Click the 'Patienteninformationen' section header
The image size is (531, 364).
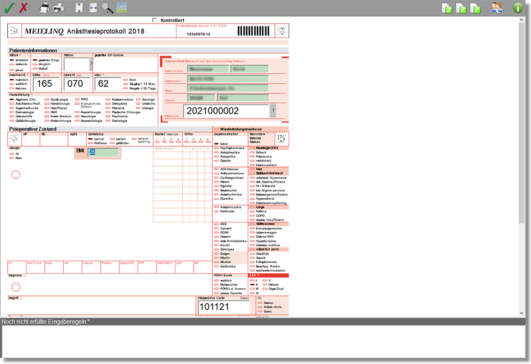tap(33, 50)
